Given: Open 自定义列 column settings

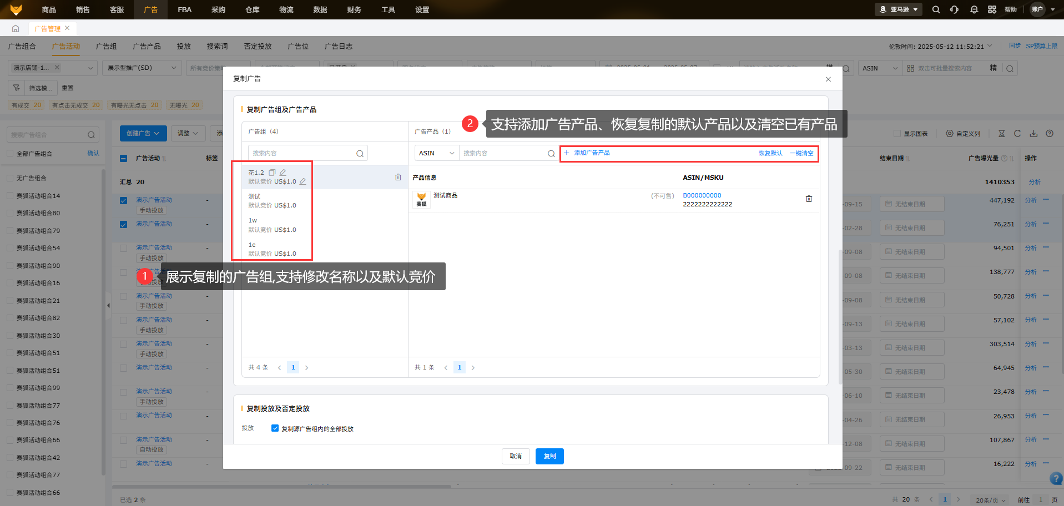Looking at the screenshot, I should 963,134.
